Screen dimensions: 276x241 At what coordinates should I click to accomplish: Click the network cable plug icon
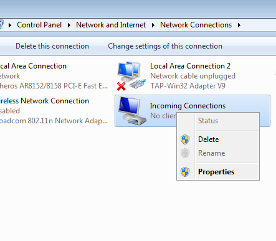pyautogui.click(x=137, y=84)
